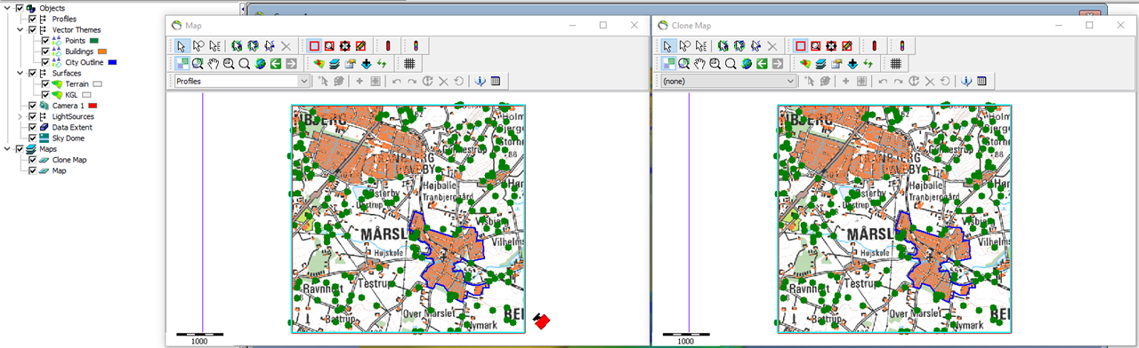Uncheck the Buildings layer checkbox
The image size is (1139, 348).
point(45,51)
